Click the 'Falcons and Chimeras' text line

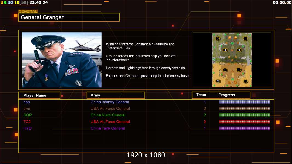pyautogui.click(x=147, y=76)
